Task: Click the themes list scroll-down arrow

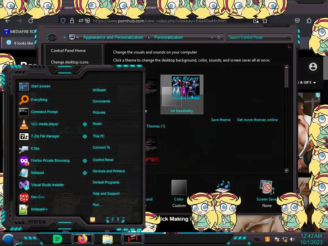Action: (287, 170)
